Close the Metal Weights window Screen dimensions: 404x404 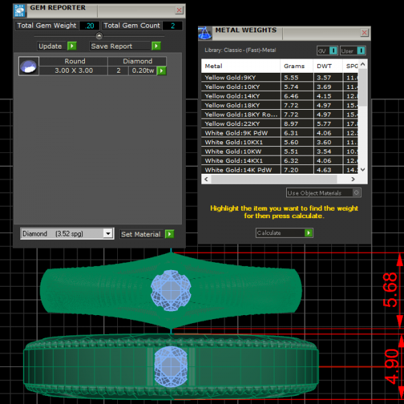coord(364,32)
